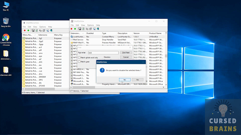The image size is (241, 135).
Task: Click the red Disable icon in ShellExView toolbar
Action: coord(72,29)
